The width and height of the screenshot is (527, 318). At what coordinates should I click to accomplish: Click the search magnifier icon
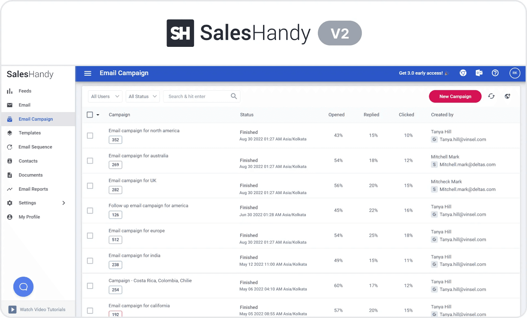point(234,96)
